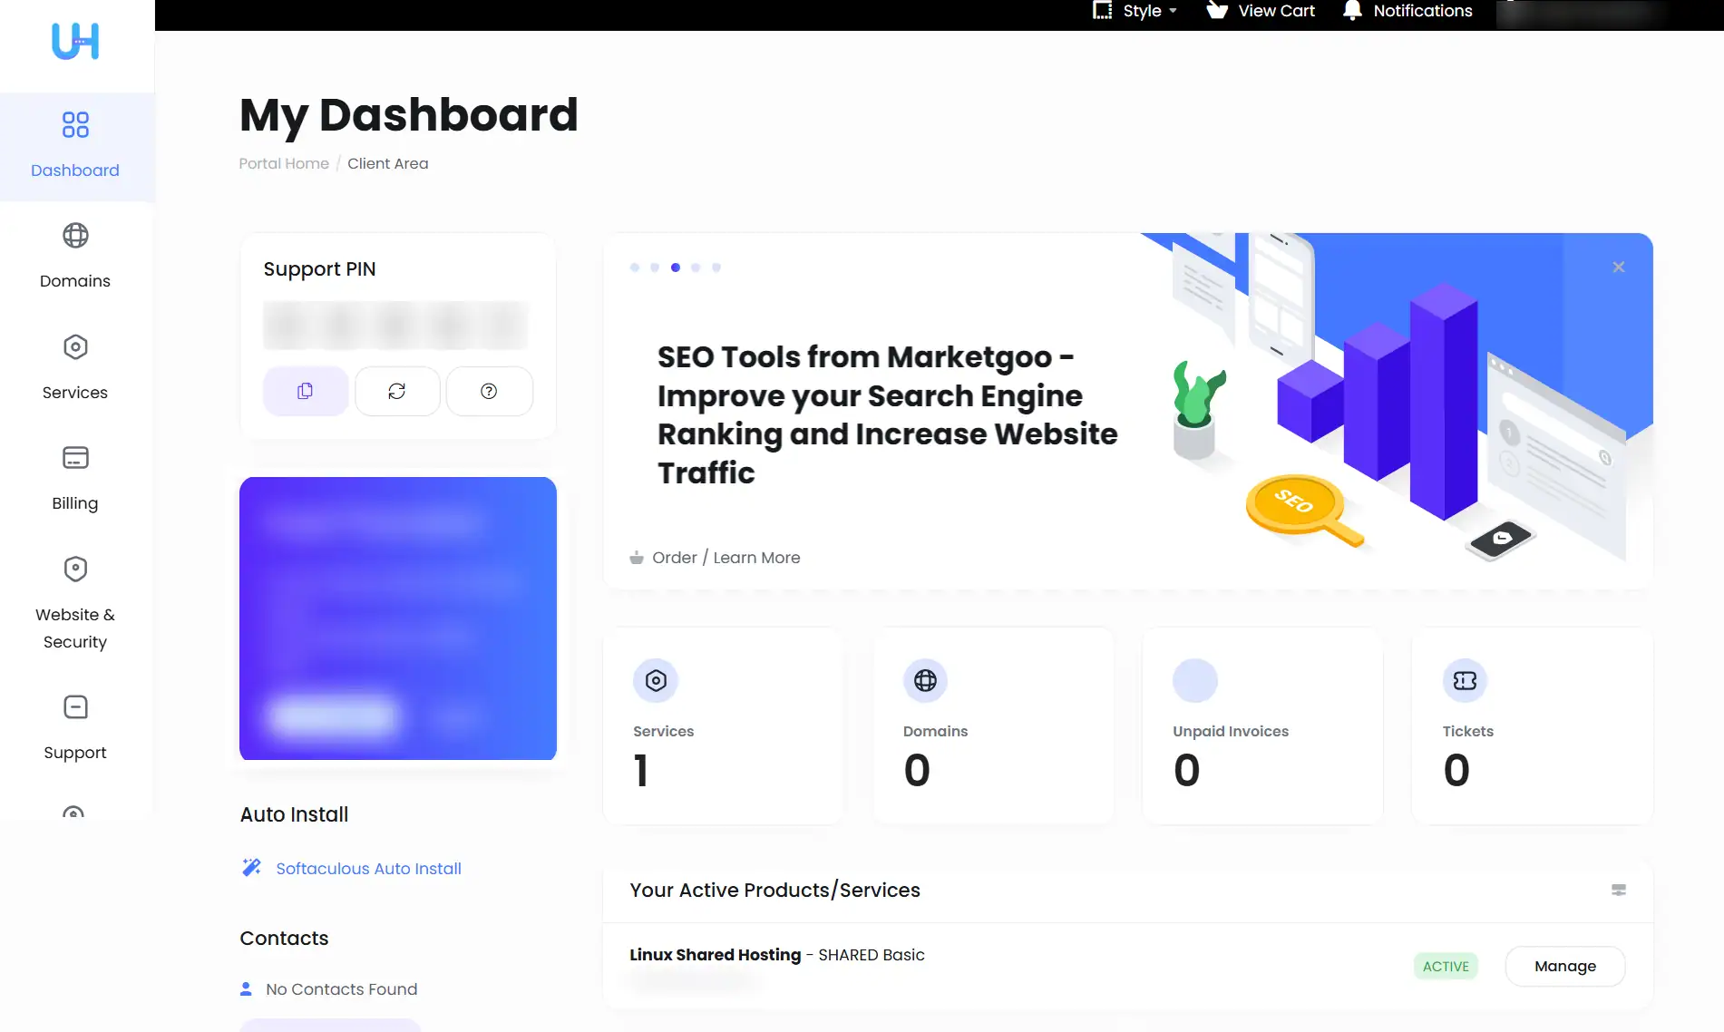Open Support PIN help question icon
1724x1032 pixels.
pos(489,391)
